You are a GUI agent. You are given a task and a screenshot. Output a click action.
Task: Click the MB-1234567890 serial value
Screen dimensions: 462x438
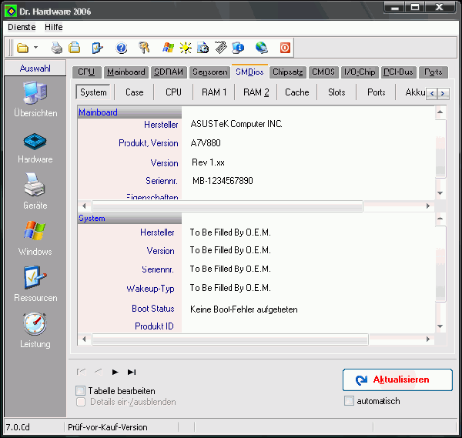pyautogui.click(x=223, y=181)
